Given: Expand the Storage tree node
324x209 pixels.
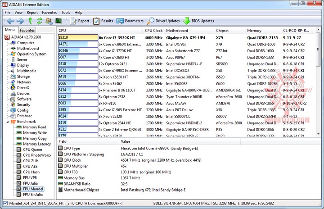Looking at the screenshot, I should click(8, 77).
